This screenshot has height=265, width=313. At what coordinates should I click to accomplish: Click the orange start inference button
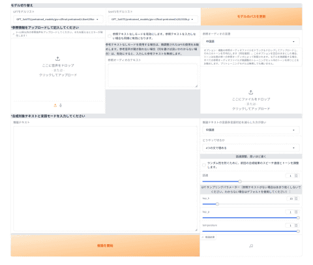[105, 245]
